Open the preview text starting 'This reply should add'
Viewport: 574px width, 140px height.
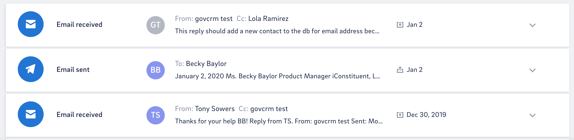click(x=277, y=31)
